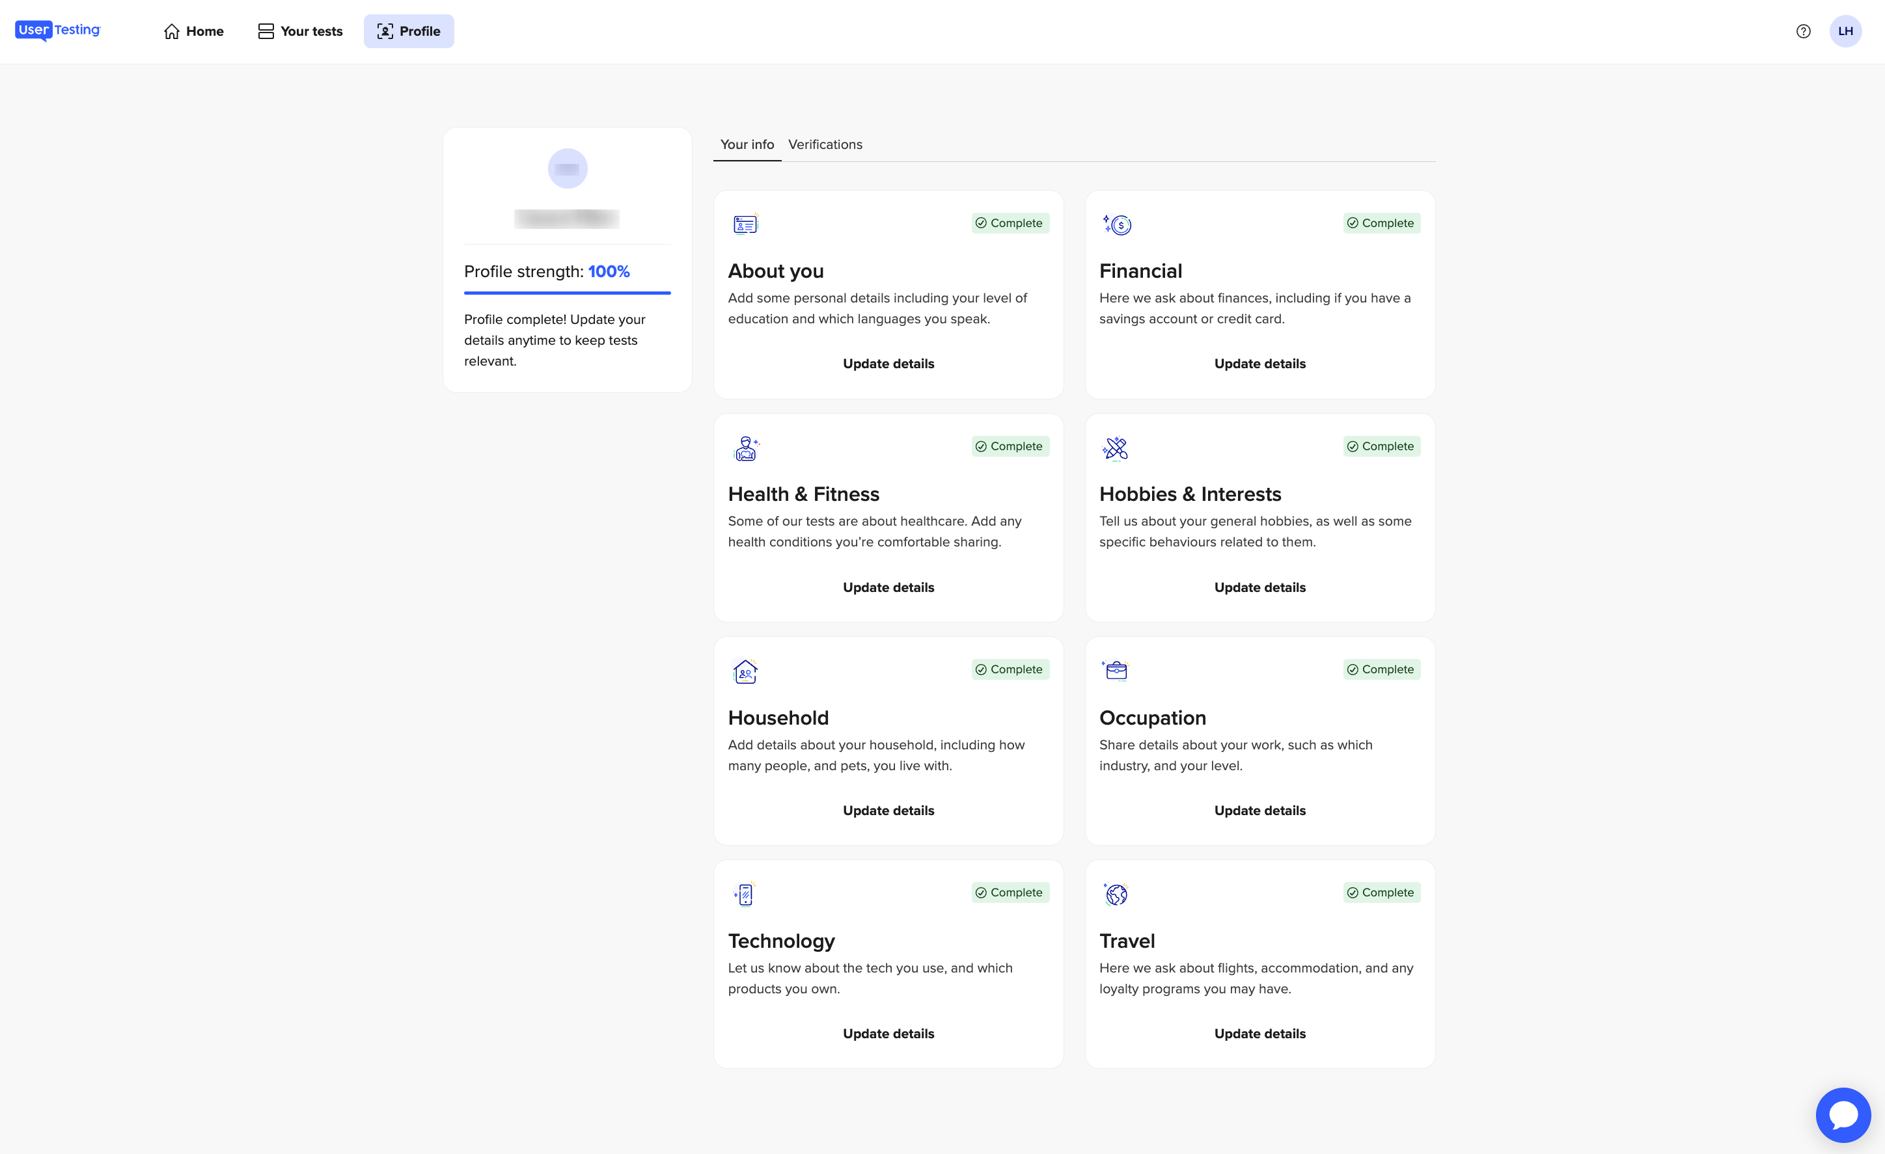Open the LH account avatar
Screen dimensions: 1885x1154
pyautogui.click(x=1845, y=31)
